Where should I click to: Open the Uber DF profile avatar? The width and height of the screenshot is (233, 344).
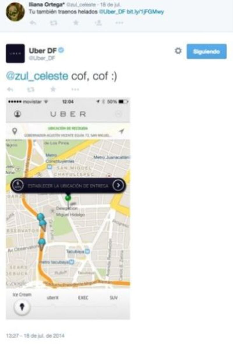coord(15,53)
